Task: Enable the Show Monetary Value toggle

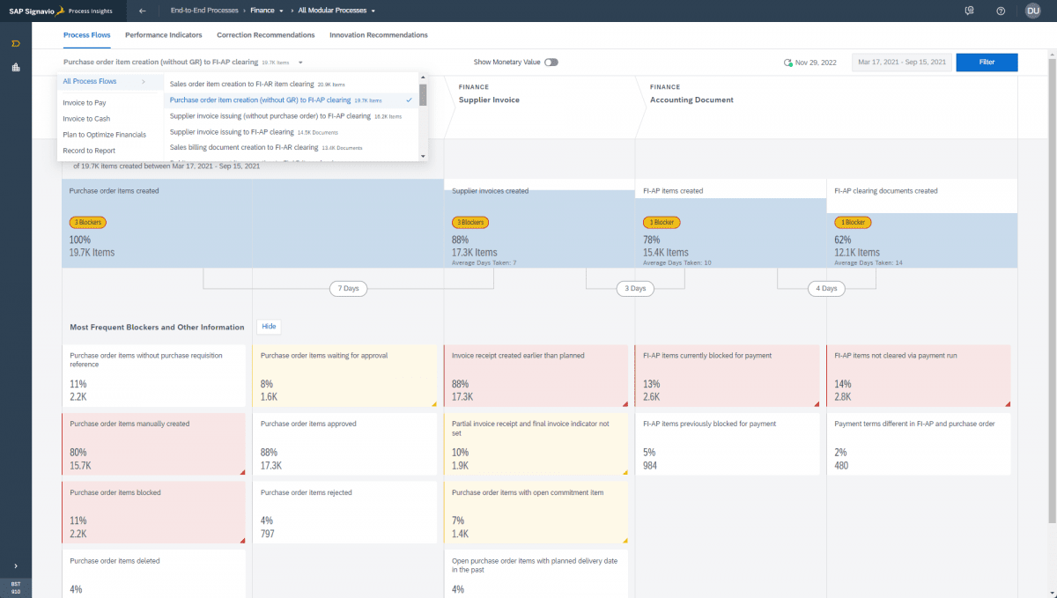Action: (x=552, y=63)
